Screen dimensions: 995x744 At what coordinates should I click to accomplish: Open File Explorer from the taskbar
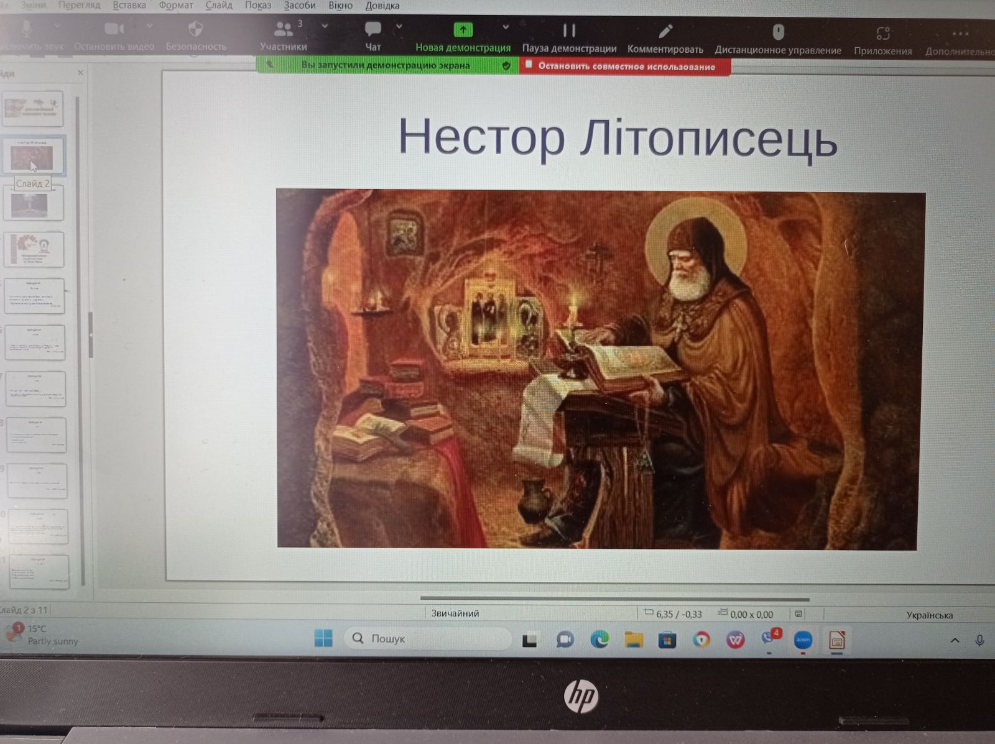coord(634,640)
